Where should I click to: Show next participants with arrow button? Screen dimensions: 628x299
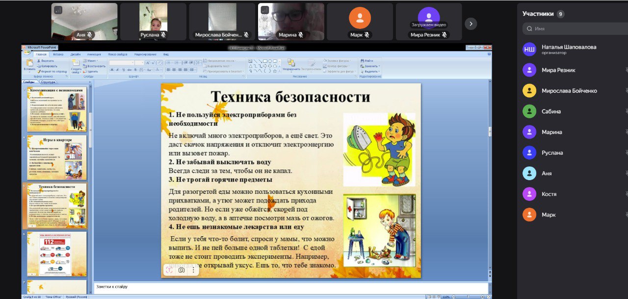click(x=471, y=24)
